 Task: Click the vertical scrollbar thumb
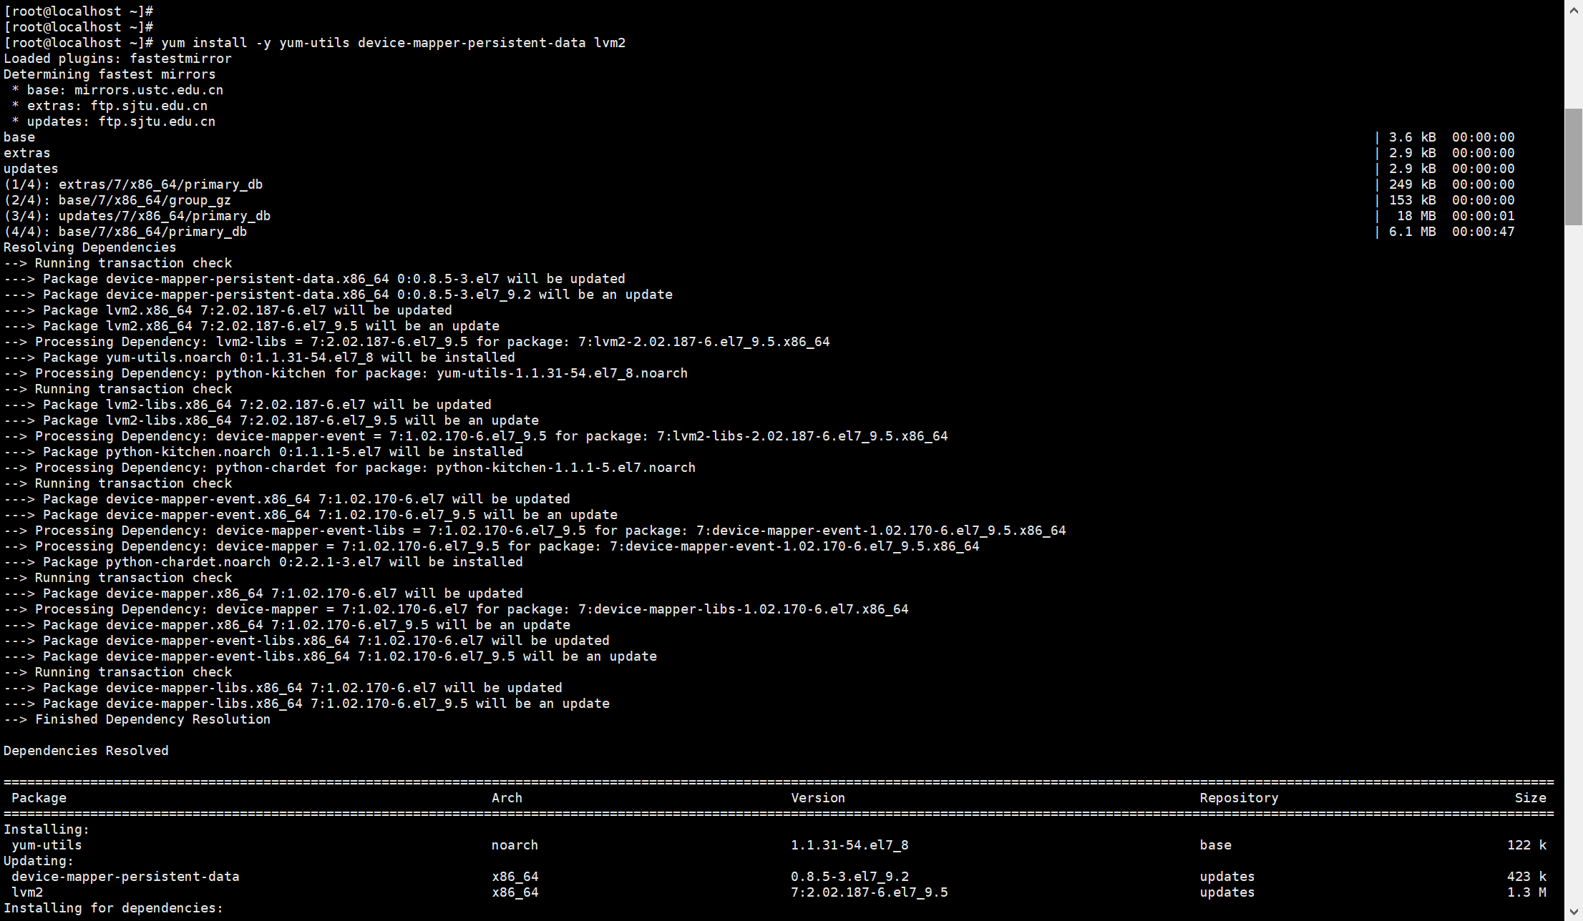pyautogui.click(x=1573, y=167)
